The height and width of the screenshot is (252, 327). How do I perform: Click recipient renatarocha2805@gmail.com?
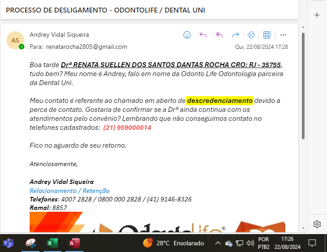(87, 47)
